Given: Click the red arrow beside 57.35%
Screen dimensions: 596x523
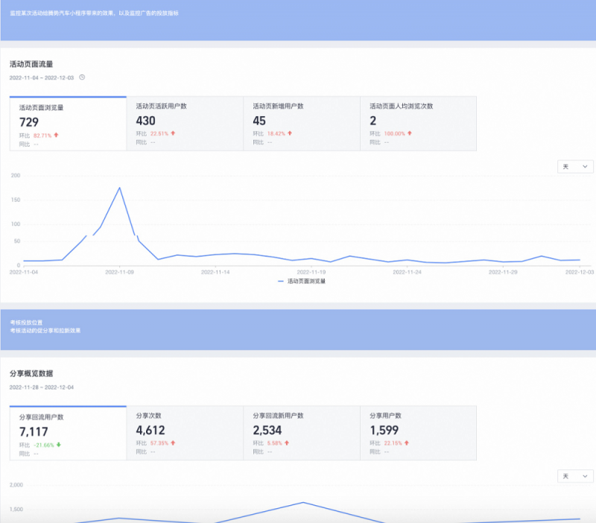Looking at the screenshot, I should pos(173,443).
